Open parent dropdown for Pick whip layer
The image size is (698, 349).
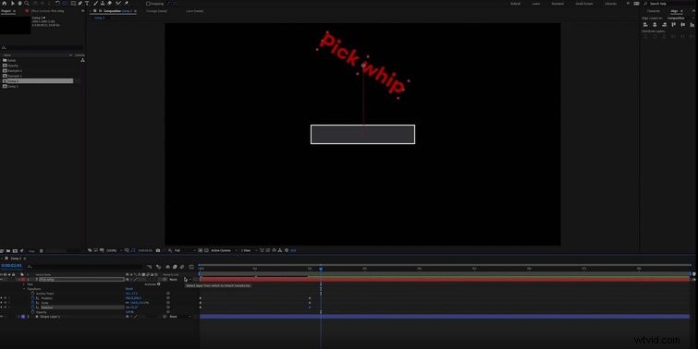(180, 279)
